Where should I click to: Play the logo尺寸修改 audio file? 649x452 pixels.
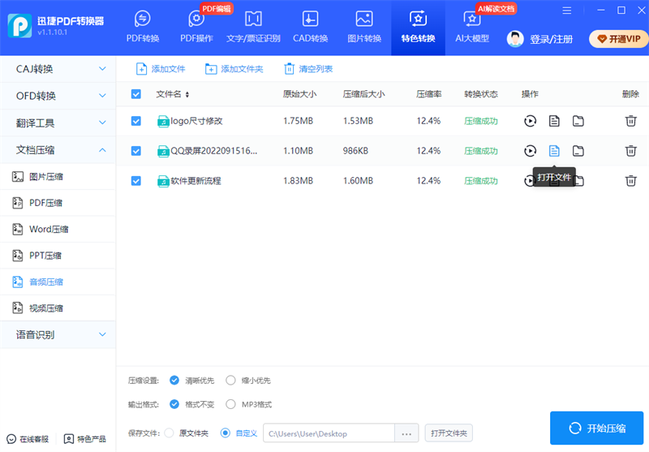pyautogui.click(x=530, y=122)
